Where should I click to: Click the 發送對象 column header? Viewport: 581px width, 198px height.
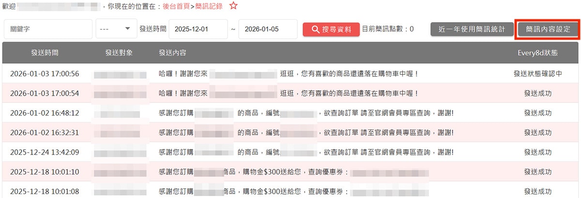pos(120,52)
